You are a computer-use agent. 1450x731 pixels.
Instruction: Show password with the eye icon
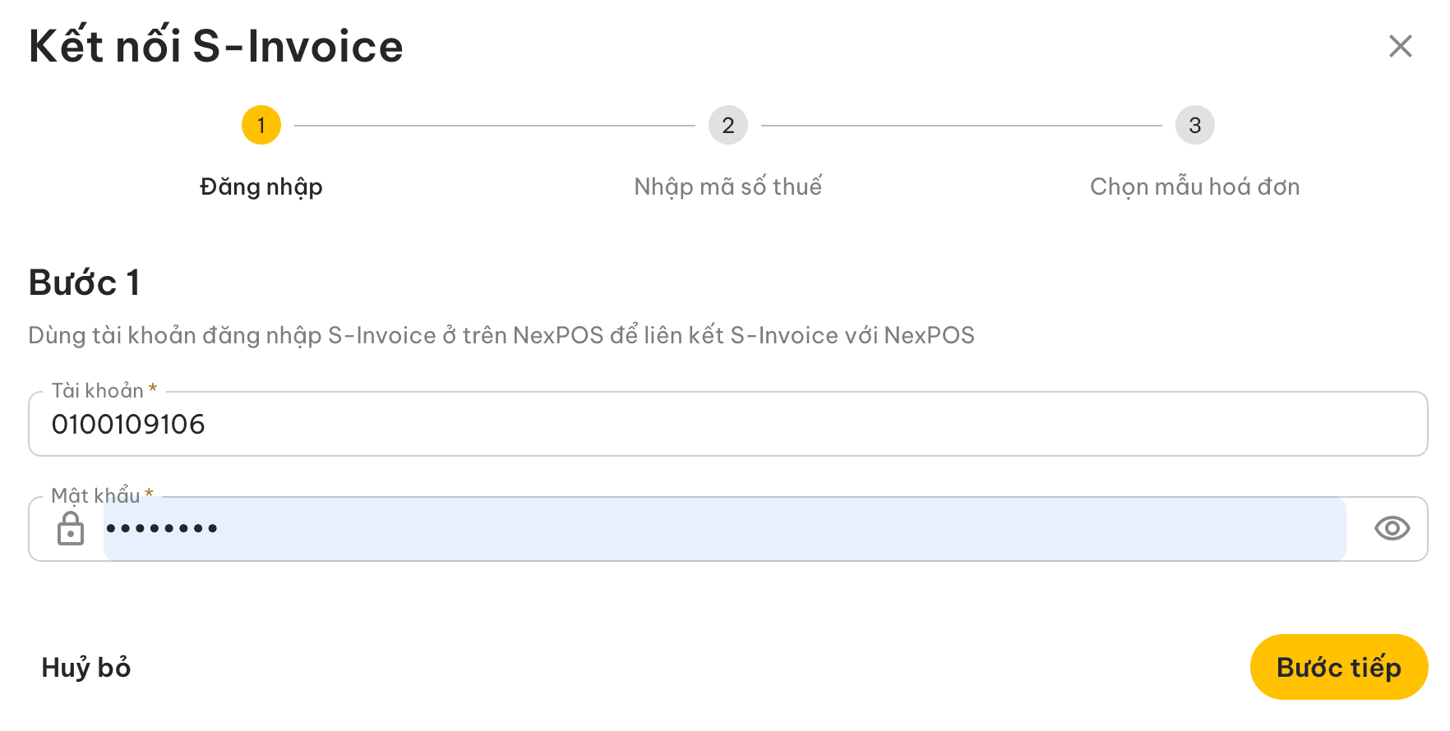[x=1392, y=528]
